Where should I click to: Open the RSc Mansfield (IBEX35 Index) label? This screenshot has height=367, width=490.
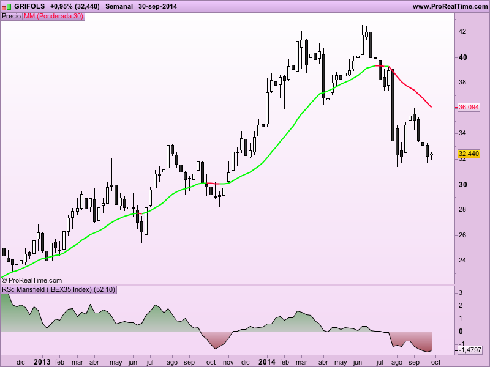[x=59, y=289]
